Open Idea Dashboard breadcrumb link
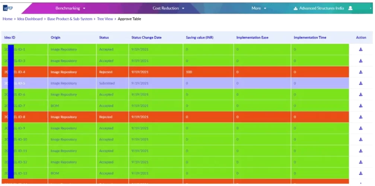Viewport: 375px width, 186px height. (30, 19)
